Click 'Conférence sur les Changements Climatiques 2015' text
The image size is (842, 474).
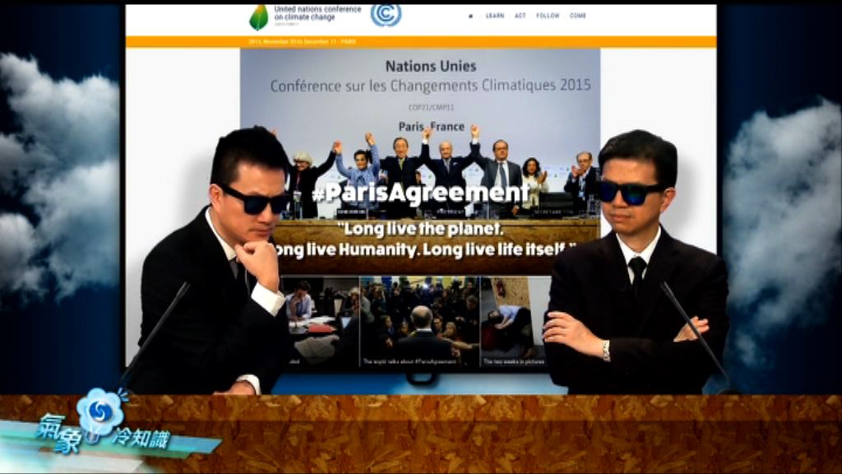point(430,86)
